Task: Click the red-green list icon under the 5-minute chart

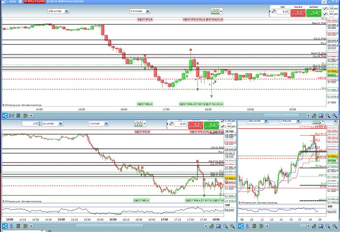Action: (x=25, y=116)
